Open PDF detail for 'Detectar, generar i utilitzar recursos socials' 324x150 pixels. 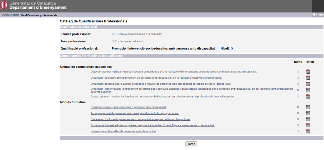(x=308, y=72)
